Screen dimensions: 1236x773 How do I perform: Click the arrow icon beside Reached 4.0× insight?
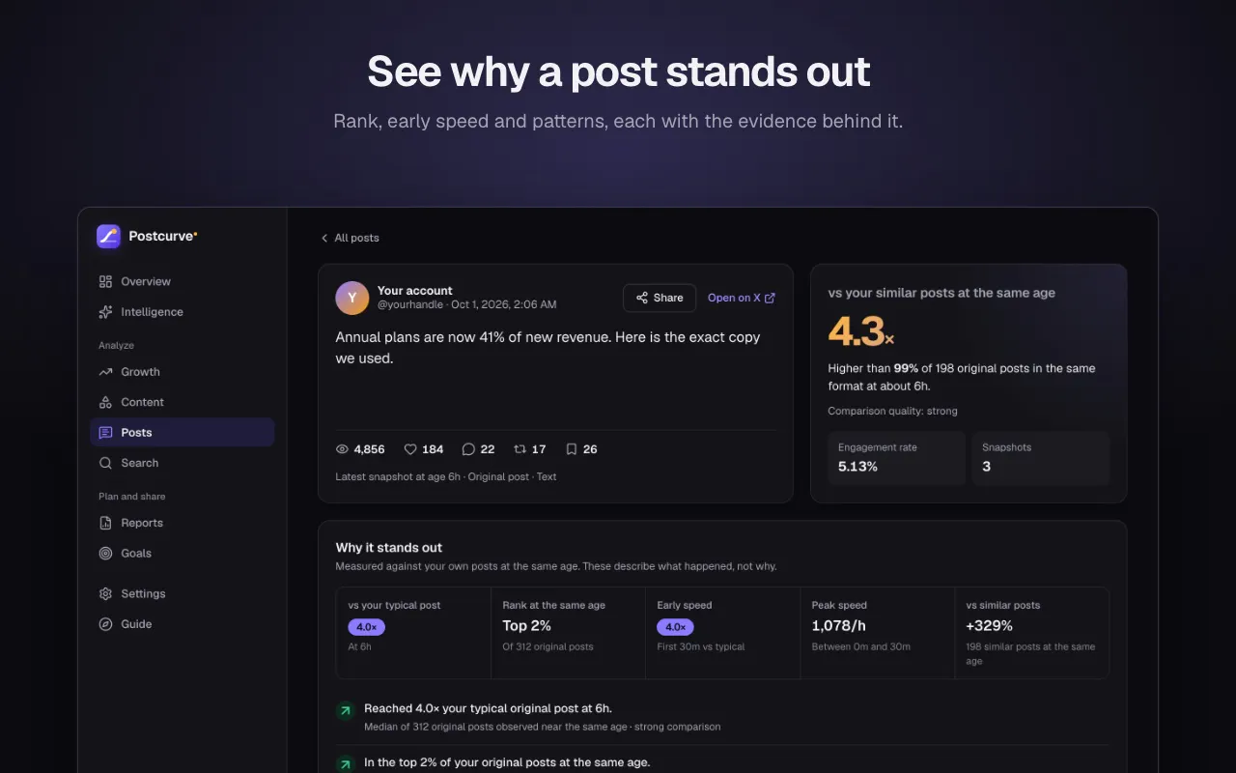345,710
